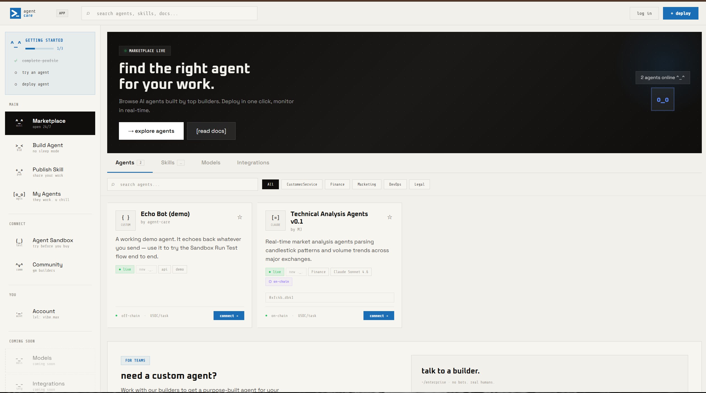
Task: Open Marketplace in the sidebar
Action: 50,123
